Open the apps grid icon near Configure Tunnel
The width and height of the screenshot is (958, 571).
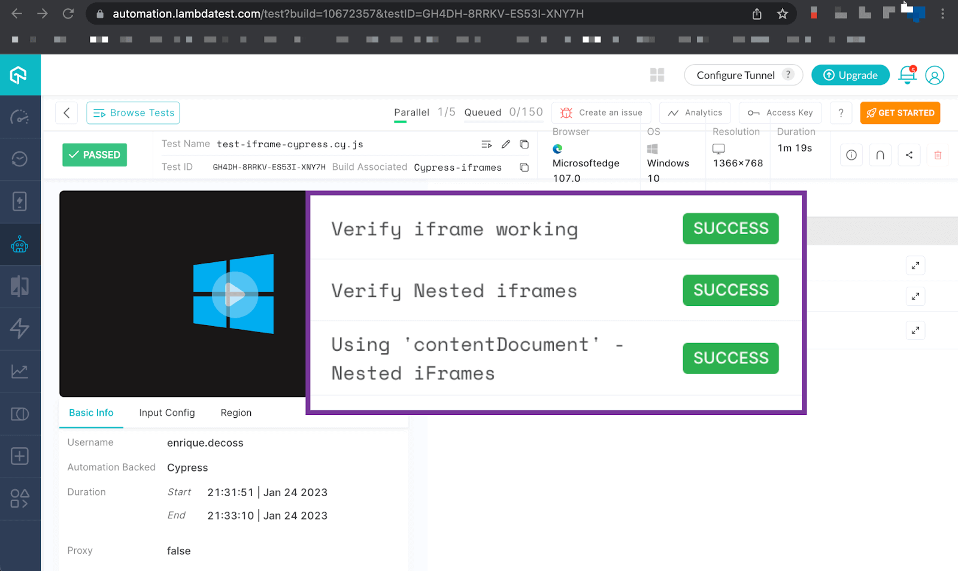[x=657, y=75]
